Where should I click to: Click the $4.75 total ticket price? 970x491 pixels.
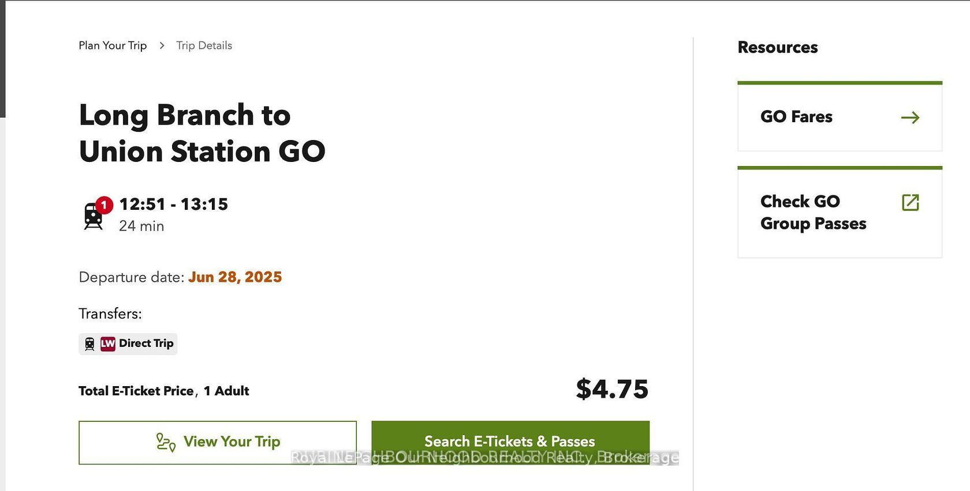(x=612, y=390)
